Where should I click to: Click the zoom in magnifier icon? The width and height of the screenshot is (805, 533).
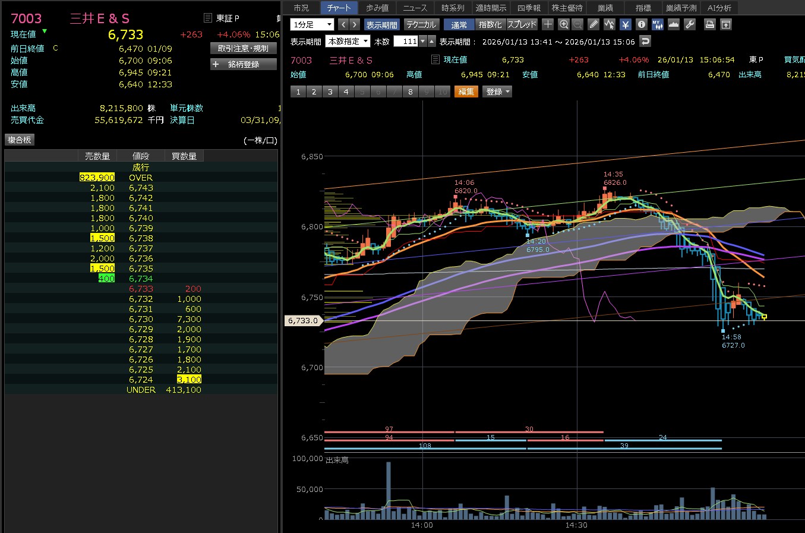[x=564, y=24]
